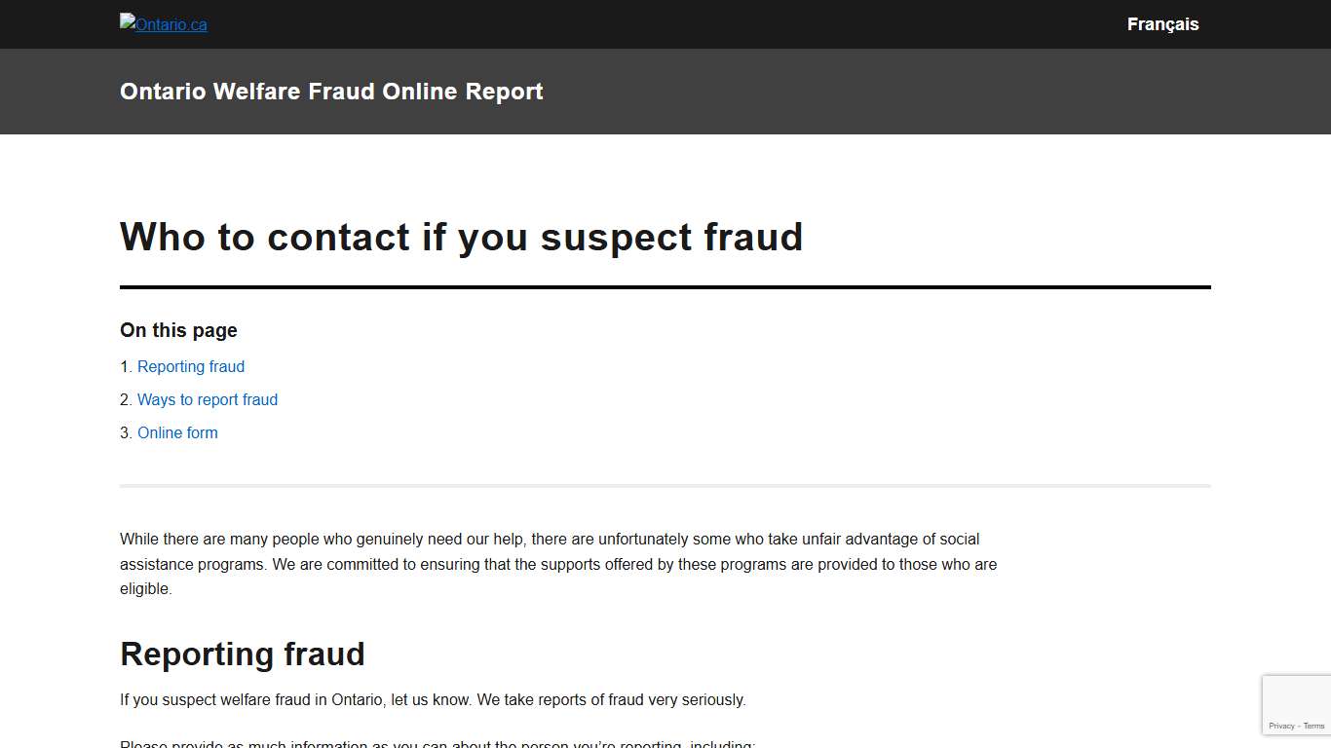Click the 'Please provide as much information' line
The width and height of the screenshot is (1331, 748).
point(437,743)
